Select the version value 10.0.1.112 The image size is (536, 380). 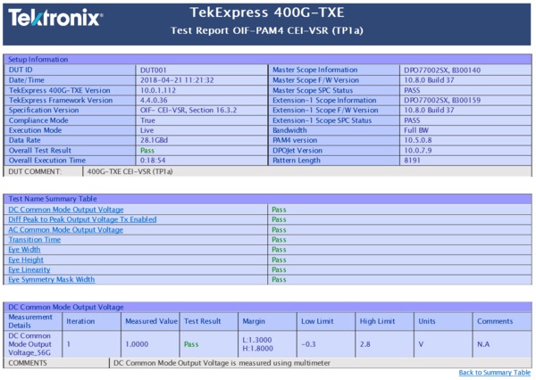158,90
